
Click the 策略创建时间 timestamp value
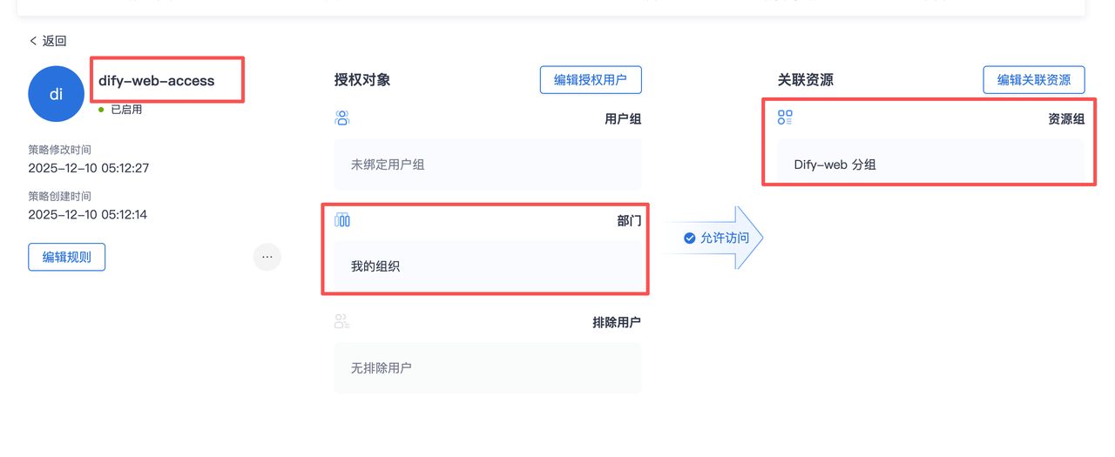88,214
